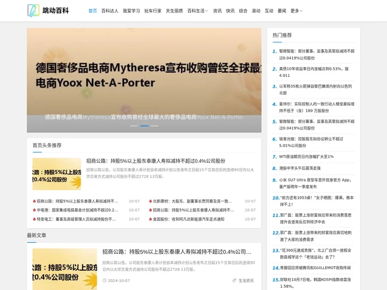This screenshot has width=387, height=290.
Task: Open hot item 10 前方还有1053桌
Action: tap(317, 201)
